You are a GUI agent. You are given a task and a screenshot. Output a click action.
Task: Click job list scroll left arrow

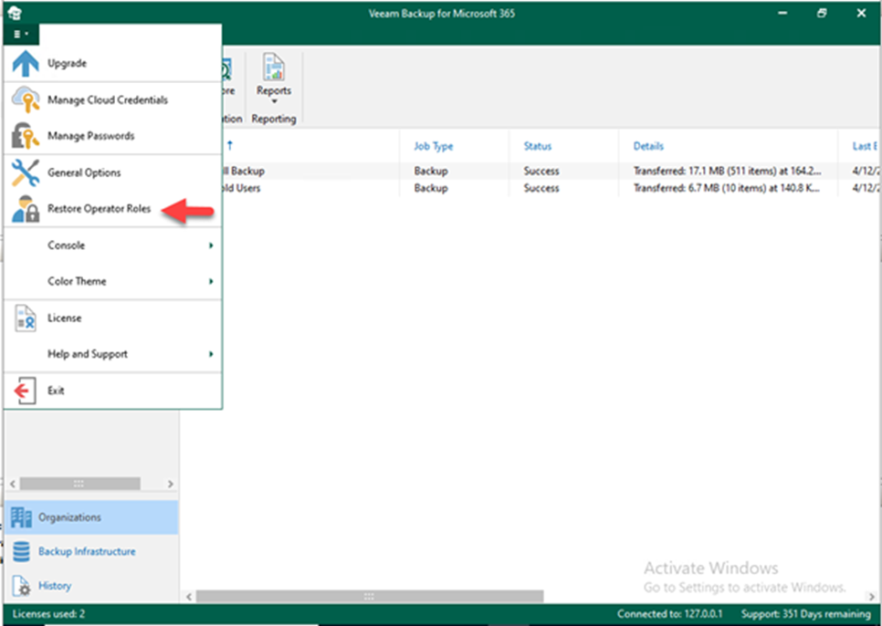189,597
